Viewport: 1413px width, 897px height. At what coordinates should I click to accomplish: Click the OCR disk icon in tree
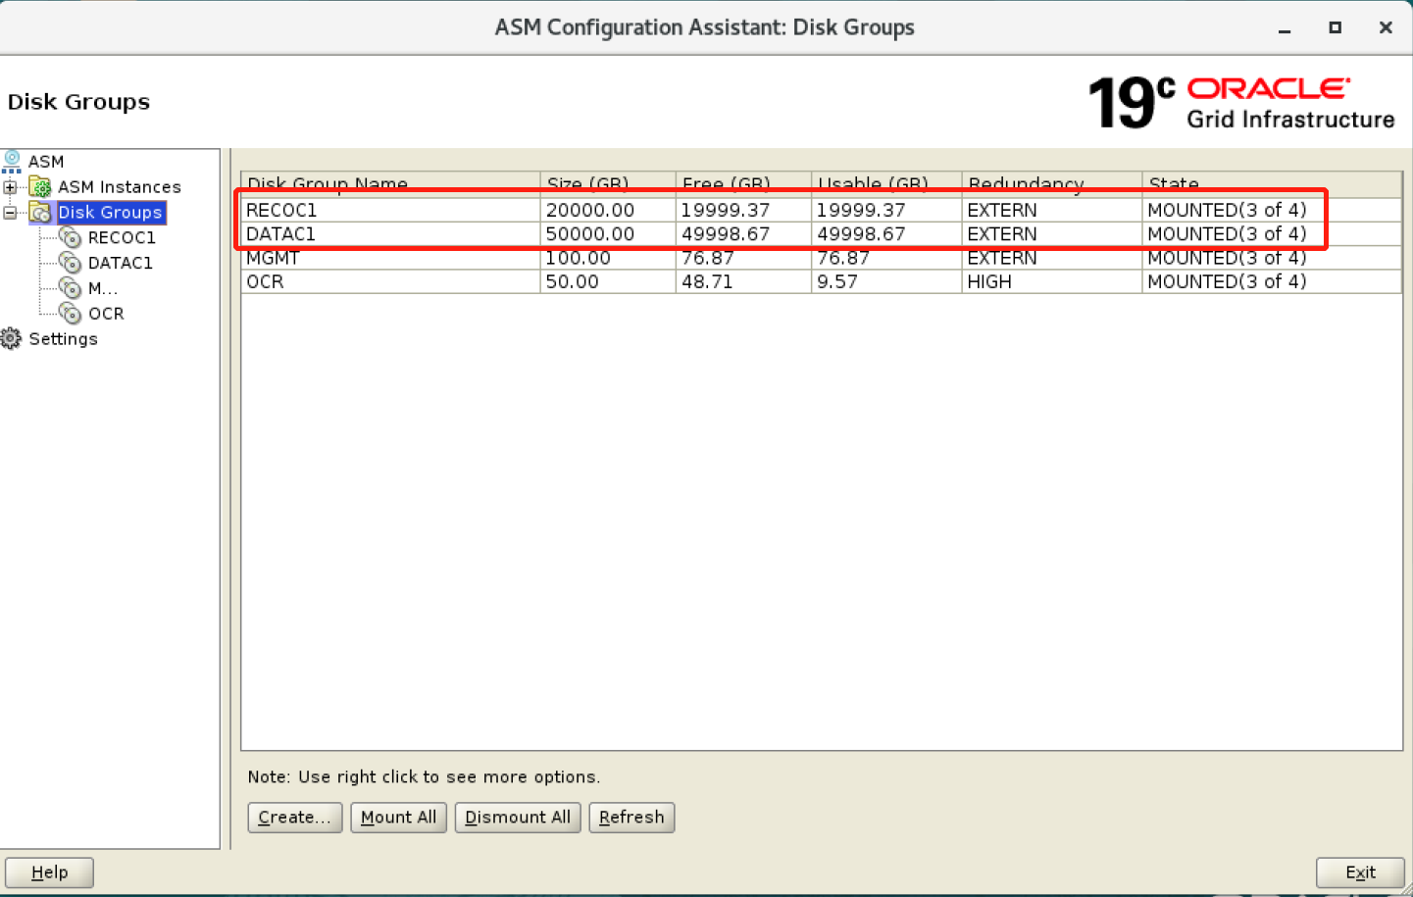[71, 313]
